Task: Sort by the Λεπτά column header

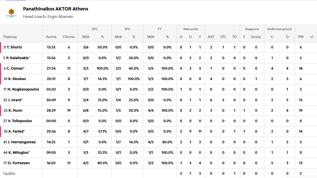Action: 51,37
